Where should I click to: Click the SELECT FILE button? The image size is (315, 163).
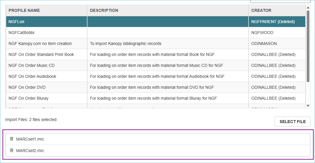pyautogui.click(x=293, y=122)
